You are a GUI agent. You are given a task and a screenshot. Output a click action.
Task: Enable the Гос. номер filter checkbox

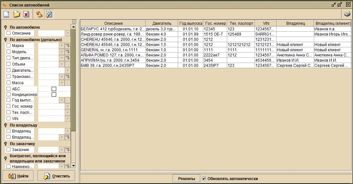tap(8, 106)
